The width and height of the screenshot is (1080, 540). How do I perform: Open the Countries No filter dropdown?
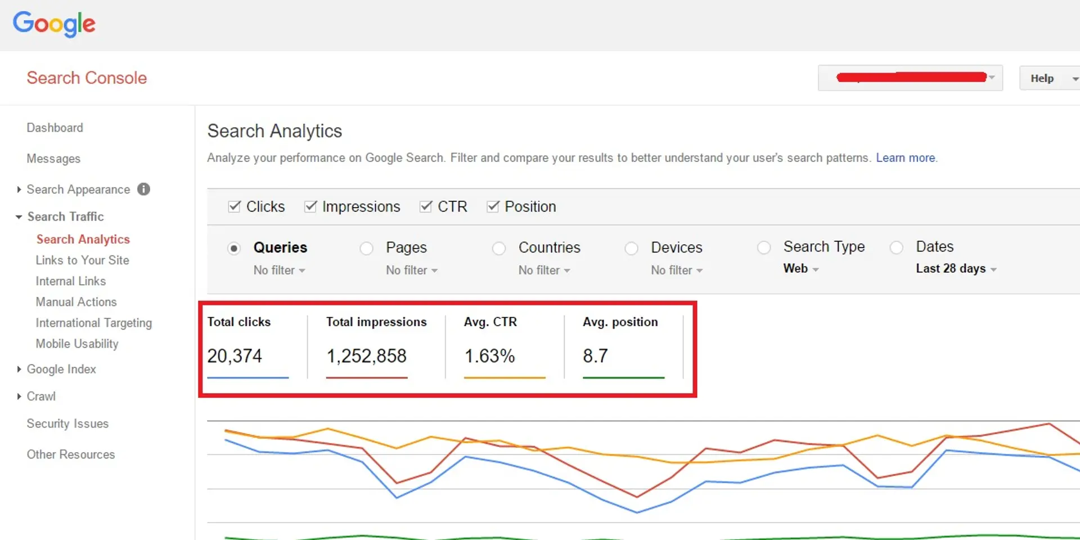[x=544, y=271]
